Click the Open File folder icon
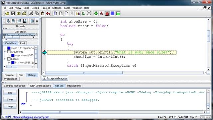The height and width of the screenshot is (120, 213). (7, 13)
